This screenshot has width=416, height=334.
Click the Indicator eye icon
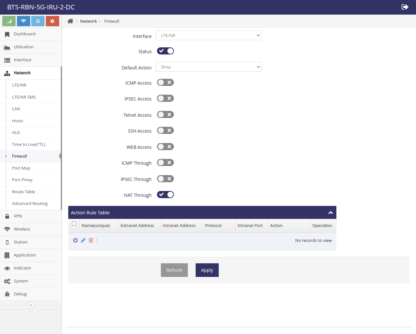pos(7,268)
